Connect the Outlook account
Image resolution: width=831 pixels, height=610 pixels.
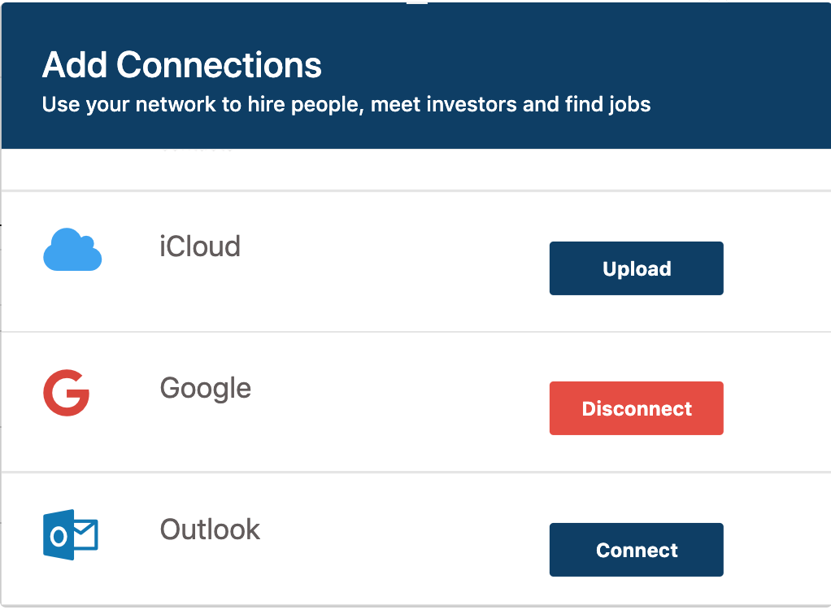(637, 550)
